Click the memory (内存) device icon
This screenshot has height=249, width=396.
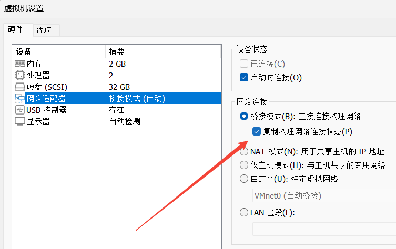coord(19,64)
